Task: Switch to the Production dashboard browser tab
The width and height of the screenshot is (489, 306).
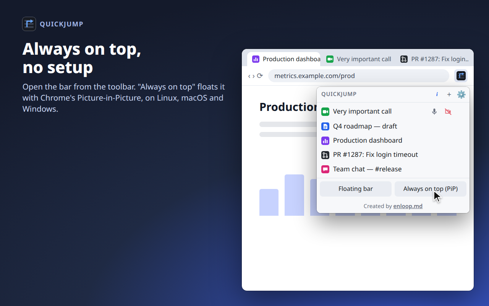Action: coord(284,59)
